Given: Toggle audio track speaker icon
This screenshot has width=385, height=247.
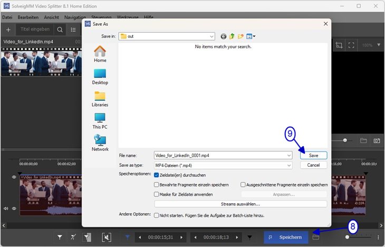Looking at the screenshot, I should pos(6,208).
